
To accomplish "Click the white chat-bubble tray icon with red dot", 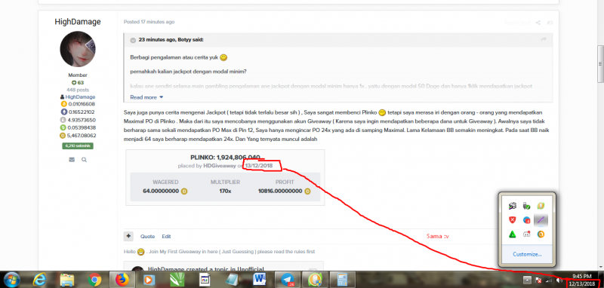I will [526, 234].
